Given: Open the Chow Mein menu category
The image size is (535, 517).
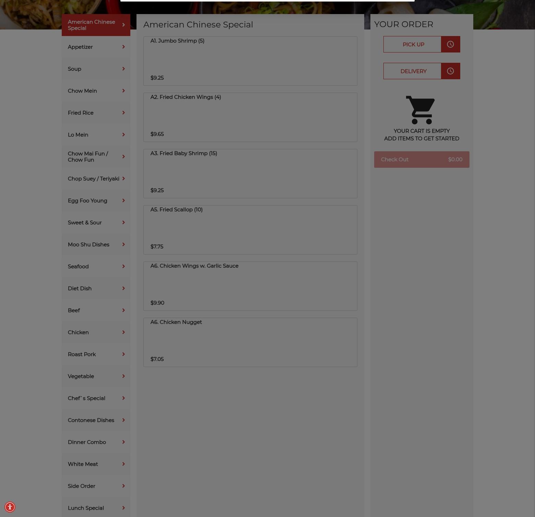Looking at the screenshot, I should pos(96,91).
